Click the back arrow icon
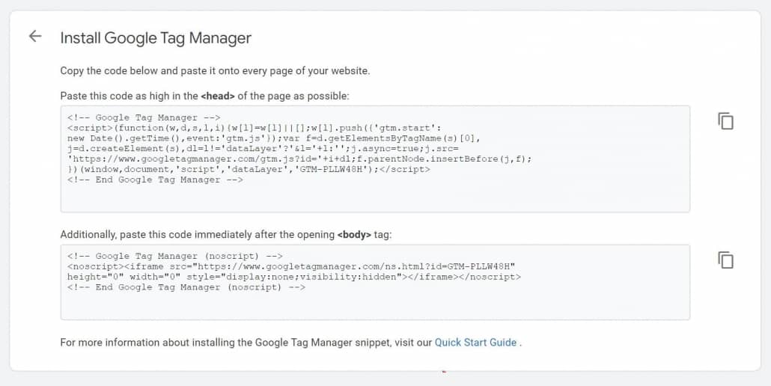Image resolution: width=771 pixels, height=386 pixels. 34,37
